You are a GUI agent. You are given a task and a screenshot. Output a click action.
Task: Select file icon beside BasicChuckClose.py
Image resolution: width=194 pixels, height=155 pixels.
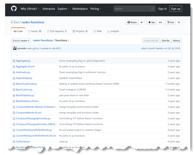14,84
